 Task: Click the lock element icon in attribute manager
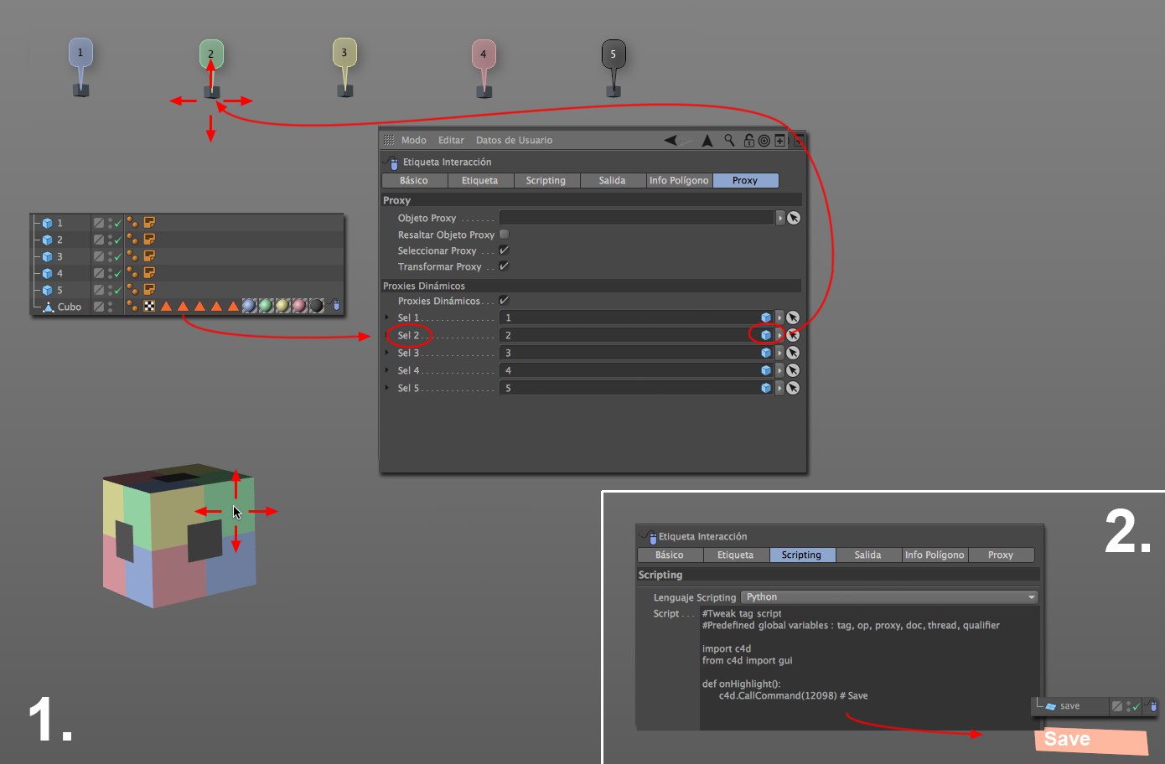coord(748,141)
